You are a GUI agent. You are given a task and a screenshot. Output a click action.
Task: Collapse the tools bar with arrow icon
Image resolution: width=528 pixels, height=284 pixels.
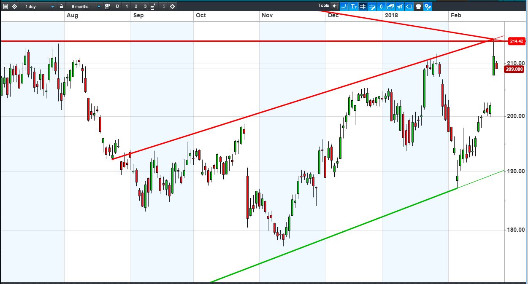pos(335,6)
